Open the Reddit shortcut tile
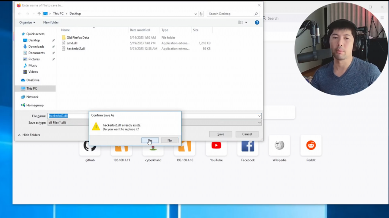The width and height of the screenshot is (389, 218). (311, 146)
